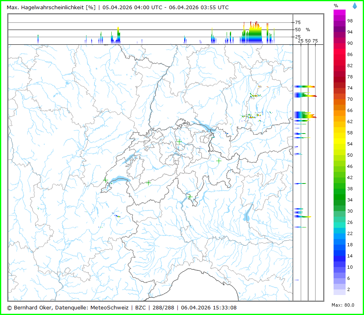The width and height of the screenshot is (364, 315).
Task: Click the Weissfluhgipfel radar cross in eastern Switzerland
Action: tap(219, 161)
